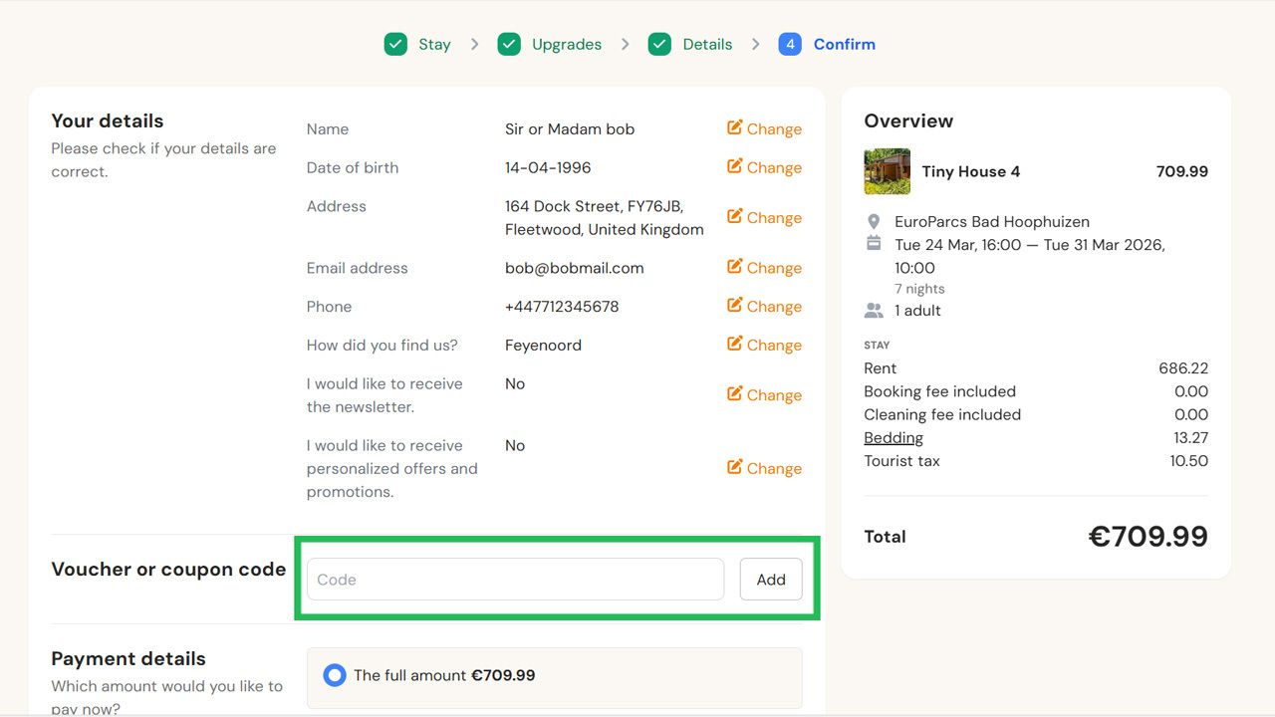Open the Confirm step in the progress bar
This screenshot has width=1275, height=717.
(845, 44)
